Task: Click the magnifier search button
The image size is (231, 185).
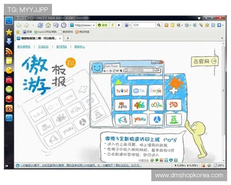Action: [x=159, y=25]
